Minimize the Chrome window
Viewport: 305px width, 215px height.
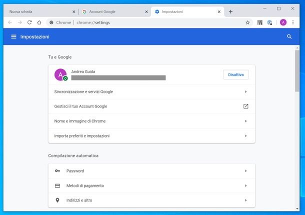tap(264, 8)
